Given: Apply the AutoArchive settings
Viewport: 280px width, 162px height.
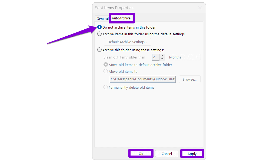Looking at the screenshot, I should (x=192, y=153).
